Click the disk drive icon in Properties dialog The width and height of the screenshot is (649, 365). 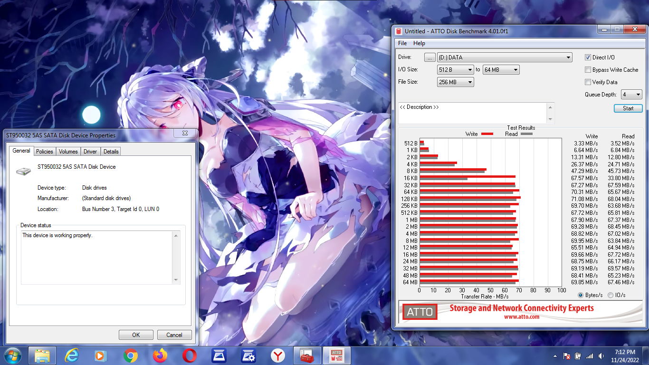[23, 170]
